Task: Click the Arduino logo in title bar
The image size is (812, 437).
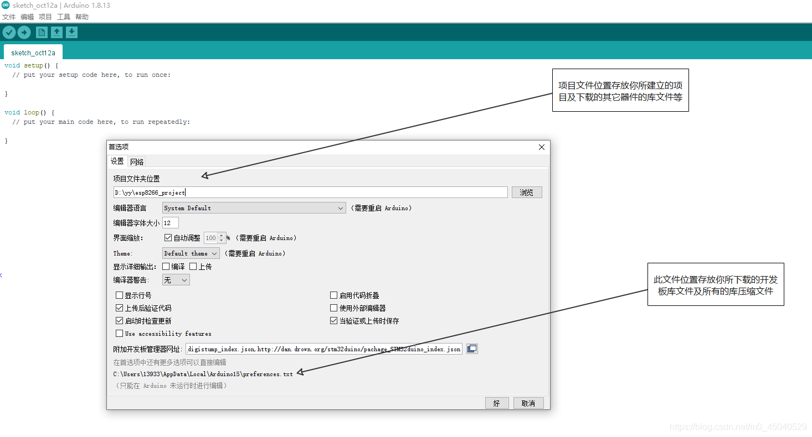Action: click(x=6, y=5)
